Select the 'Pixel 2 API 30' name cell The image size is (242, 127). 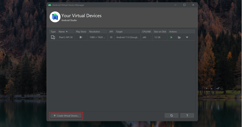click(x=66, y=37)
